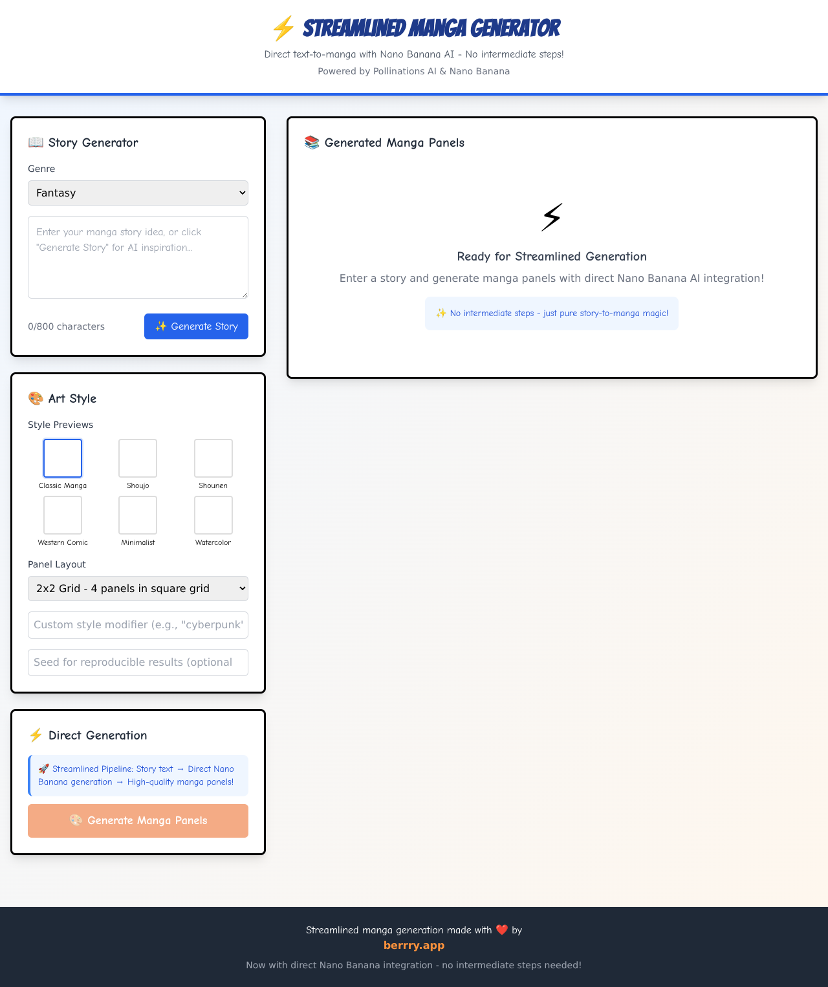Viewport: 828px width, 987px height.
Task: Click the book icon beside Story Generator
Action: click(x=36, y=143)
